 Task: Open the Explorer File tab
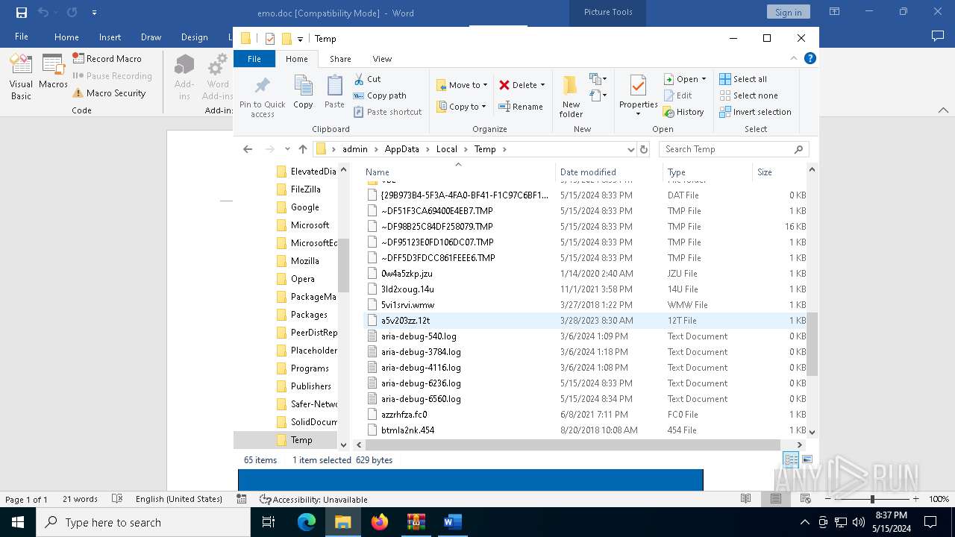pyautogui.click(x=254, y=59)
